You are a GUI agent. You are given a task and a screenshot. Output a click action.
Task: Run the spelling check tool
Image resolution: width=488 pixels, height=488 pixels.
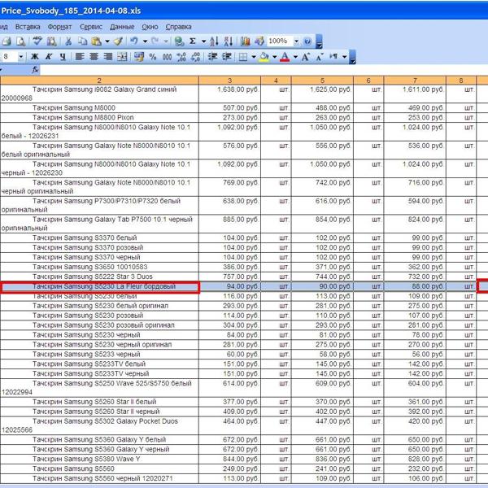click(37, 41)
